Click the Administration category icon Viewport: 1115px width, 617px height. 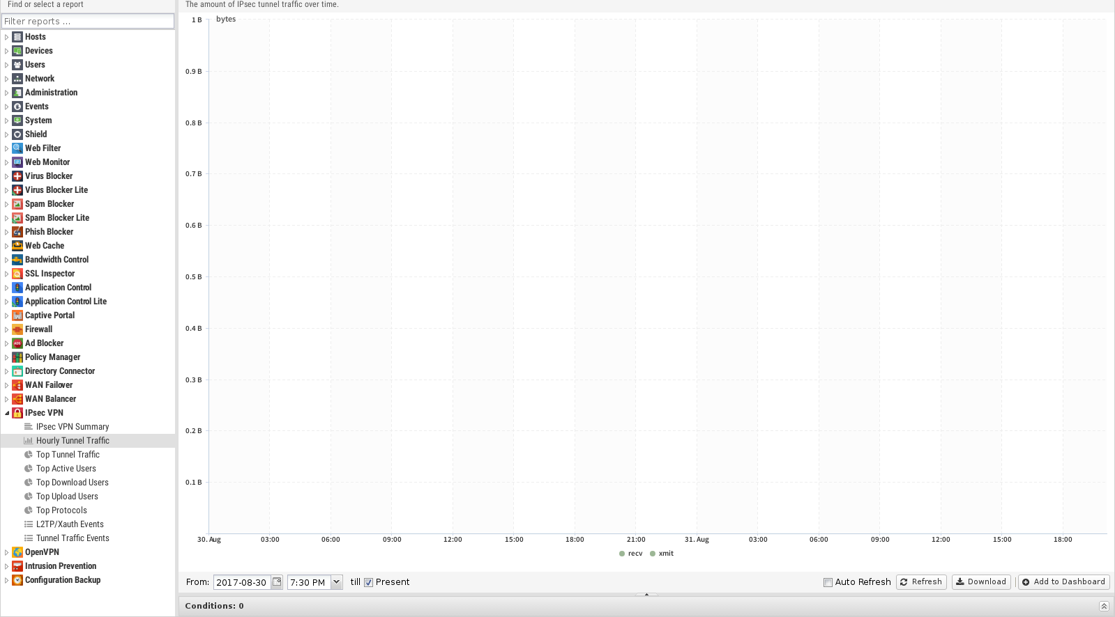click(17, 93)
